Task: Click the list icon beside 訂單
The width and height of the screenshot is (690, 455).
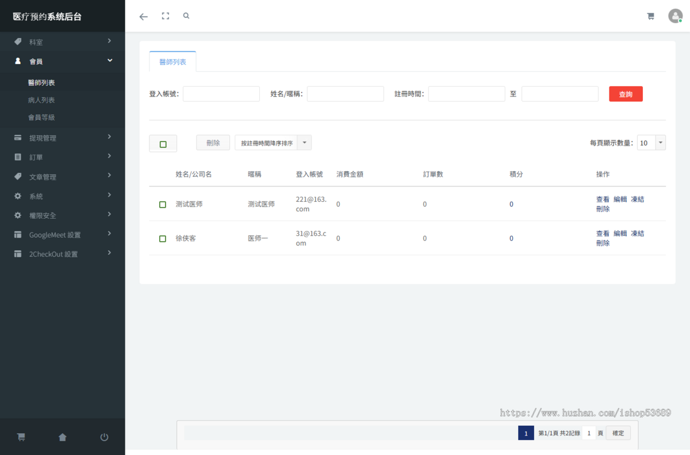Action: (18, 157)
